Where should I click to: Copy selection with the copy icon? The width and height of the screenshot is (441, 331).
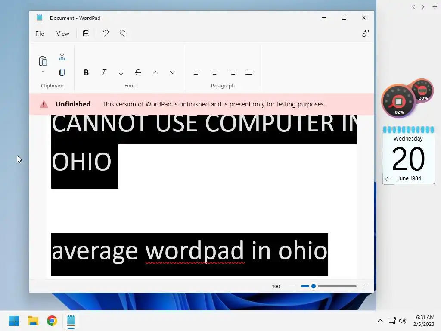pos(62,72)
